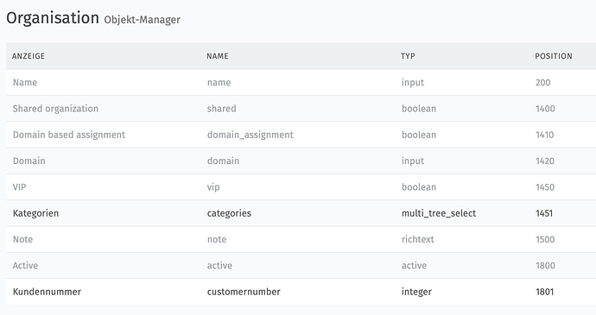
Task: Click the multi_tree_select type cell
Action: tap(439, 213)
